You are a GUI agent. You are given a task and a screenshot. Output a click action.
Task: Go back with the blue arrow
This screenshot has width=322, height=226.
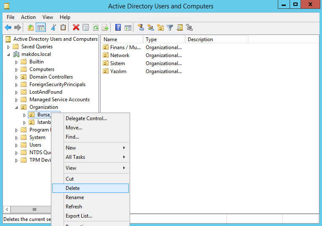point(8,27)
